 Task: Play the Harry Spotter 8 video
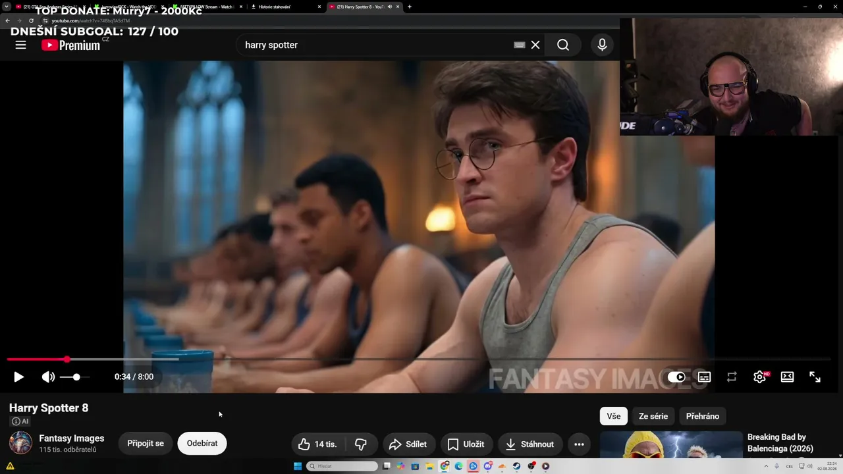(x=18, y=377)
